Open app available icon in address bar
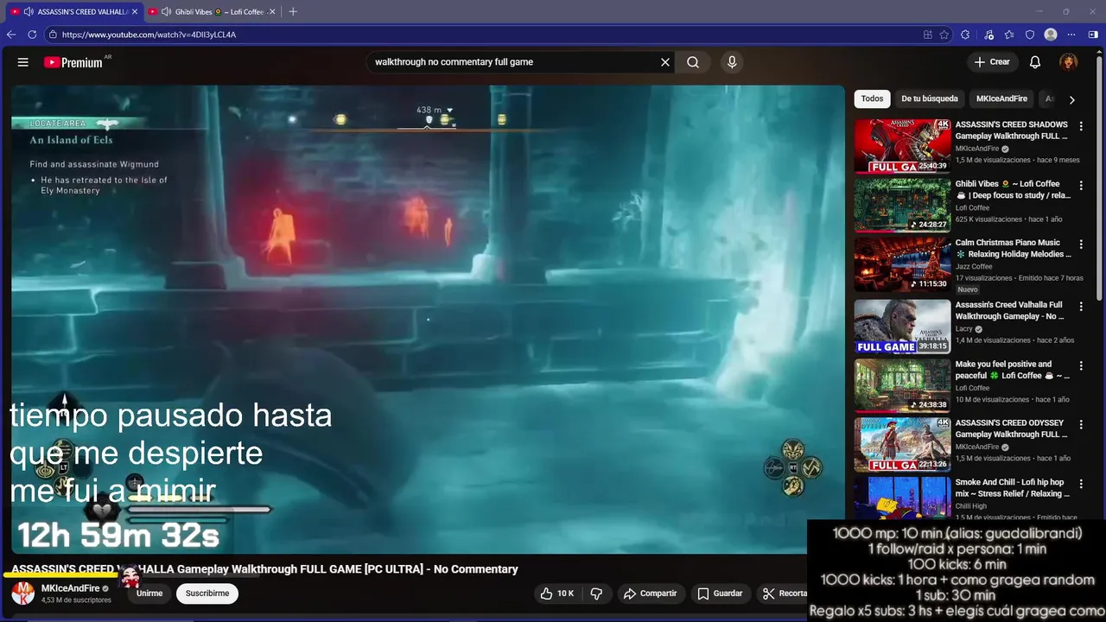The height and width of the screenshot is (622, 1106). click(928, 35)
